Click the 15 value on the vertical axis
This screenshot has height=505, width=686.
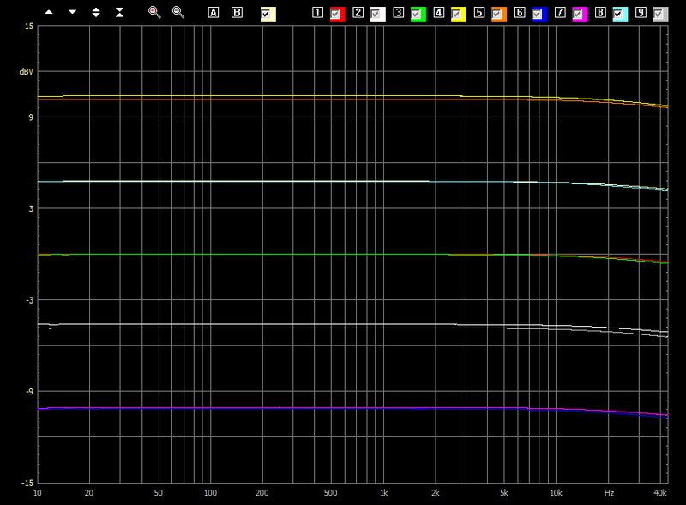point(29,27)
